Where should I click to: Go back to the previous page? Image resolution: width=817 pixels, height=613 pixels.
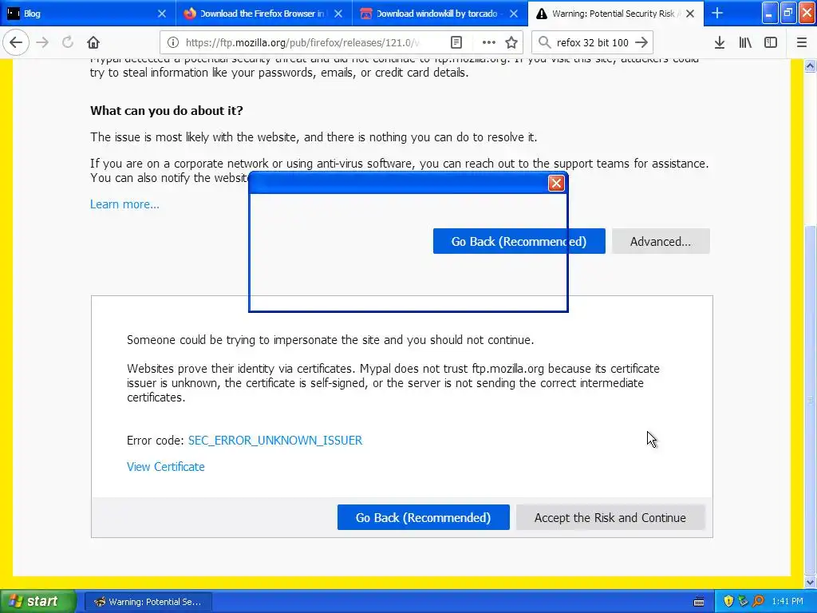coord(16,42)
